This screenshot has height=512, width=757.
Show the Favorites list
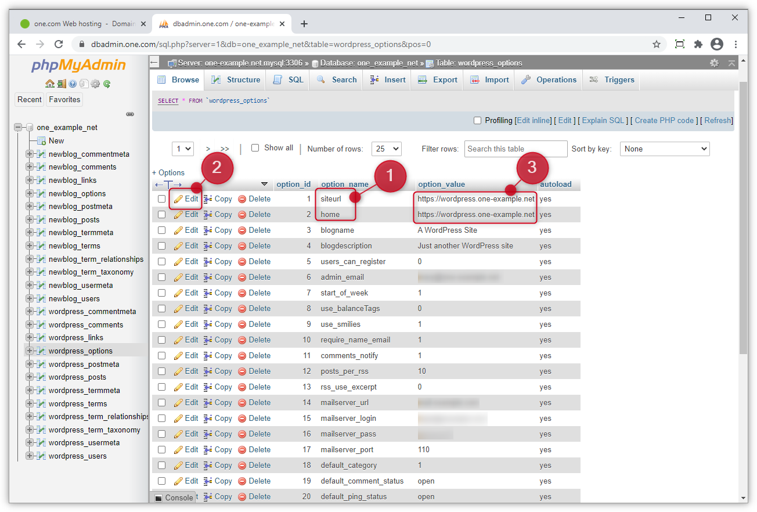[x=64, y=99]
